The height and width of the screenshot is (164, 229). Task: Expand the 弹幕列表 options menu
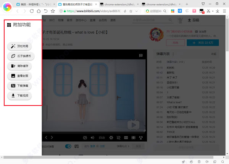(x=173, y=54)
